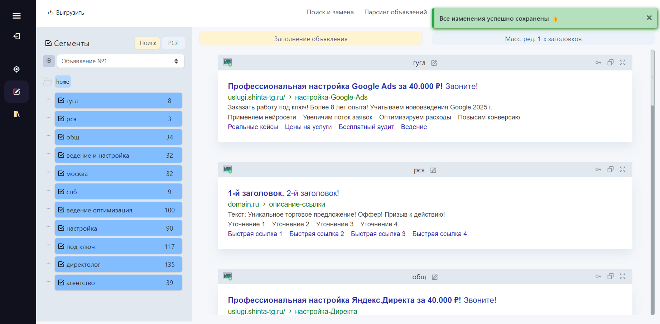Image resolution: width=660 pixels, height=324 pixels.
Task: Select the под ключ segment row
Action: tap(119, 246)
